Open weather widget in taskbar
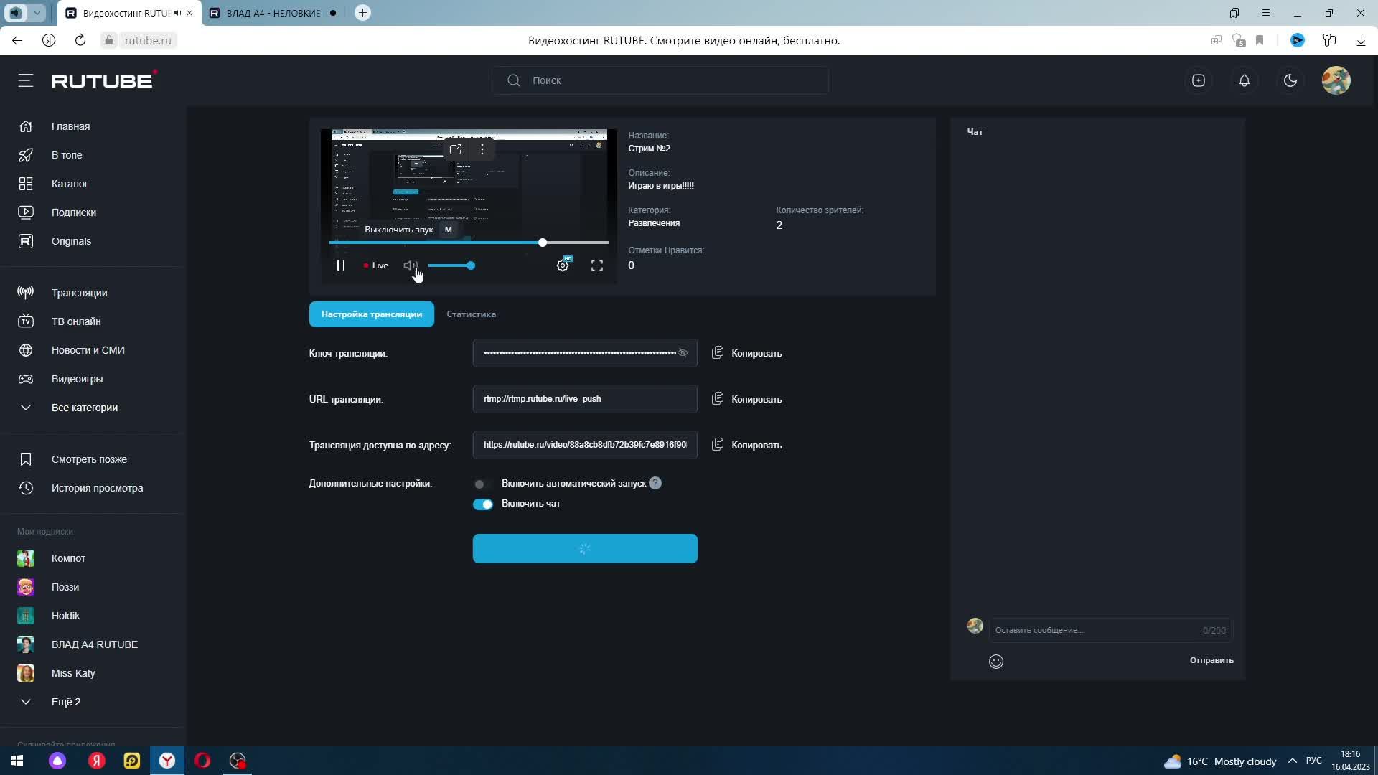 (1220, 761)
